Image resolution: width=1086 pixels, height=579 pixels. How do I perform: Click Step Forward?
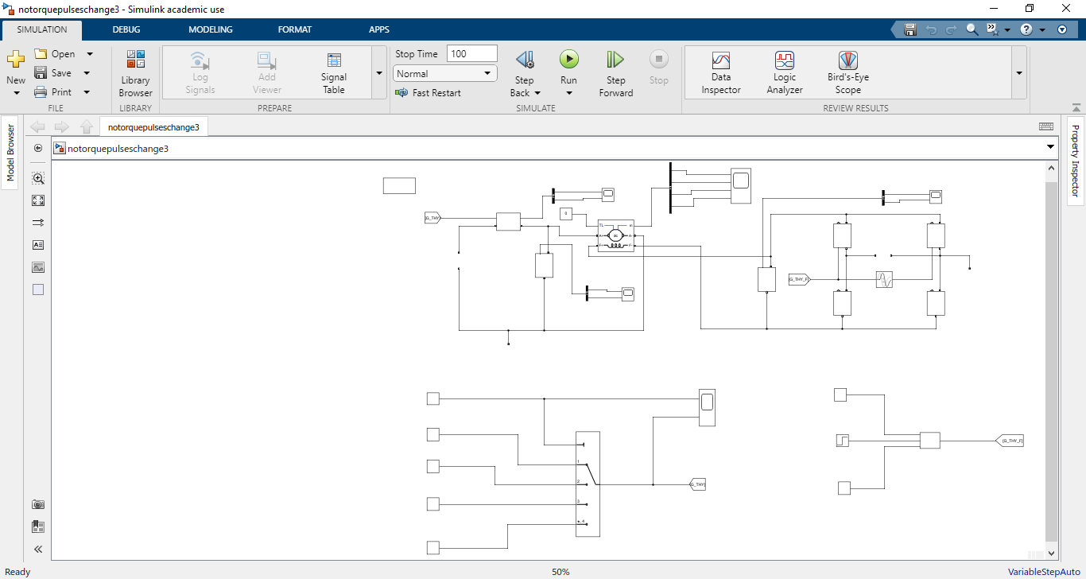615,74
